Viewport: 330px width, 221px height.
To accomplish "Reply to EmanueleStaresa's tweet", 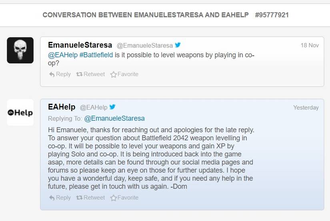I will tap(60, 74).
